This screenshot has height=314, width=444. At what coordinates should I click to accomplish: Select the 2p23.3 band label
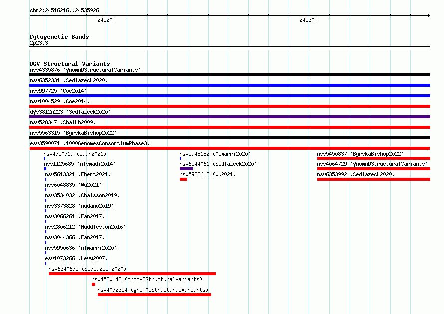click(39, 43)
